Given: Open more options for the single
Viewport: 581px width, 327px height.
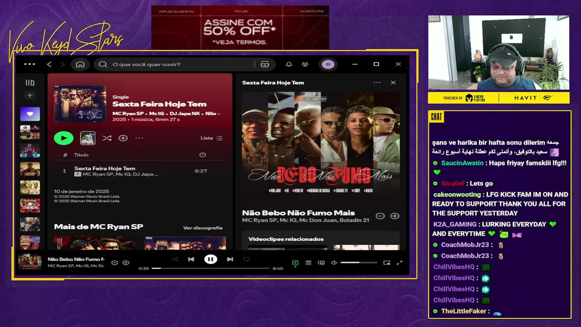Looking at the screenshot, I should 139,138.
